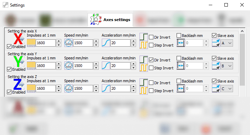The image size is (250, 135).
Task: Click the large blue Z axis icon
Action: [18, 84]
